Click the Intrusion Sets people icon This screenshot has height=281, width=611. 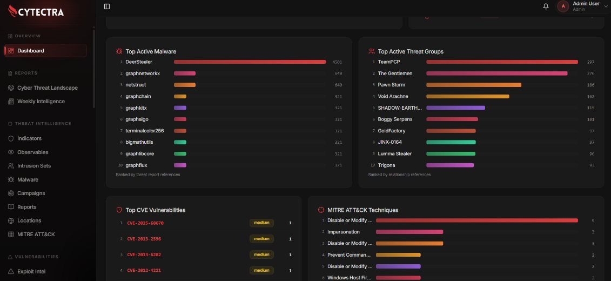pos(11,166)
